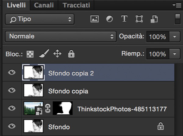Hide the Sfondo copia 2 layer
The height and width of the screenshot is (136, 183).
point(12,72)
